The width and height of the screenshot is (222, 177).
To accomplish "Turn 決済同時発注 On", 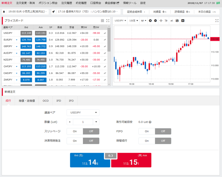I will [75, 141].
